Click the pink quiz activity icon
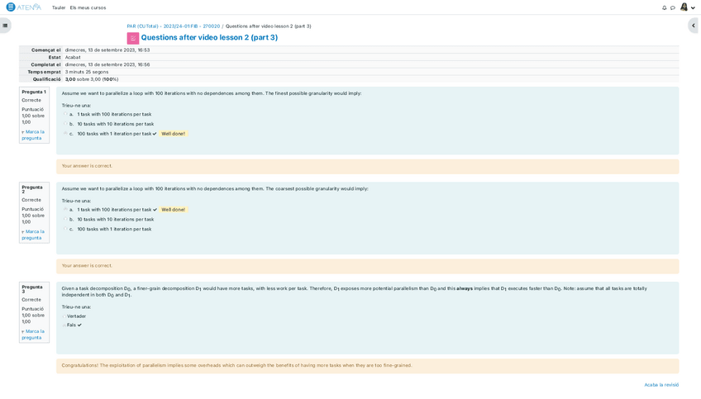The width and height of the screenshot is (701, 399). [132, 38]
